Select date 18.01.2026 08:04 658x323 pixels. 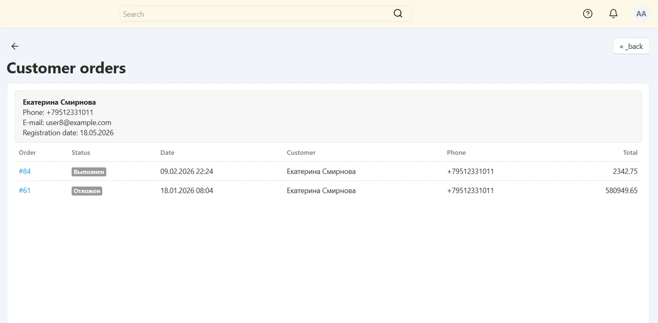pyautogui.click(x=187, y=191)
